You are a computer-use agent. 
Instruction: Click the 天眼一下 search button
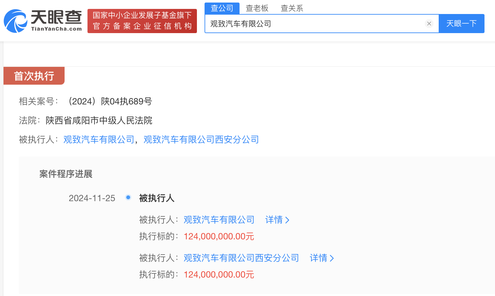point(461,24)
